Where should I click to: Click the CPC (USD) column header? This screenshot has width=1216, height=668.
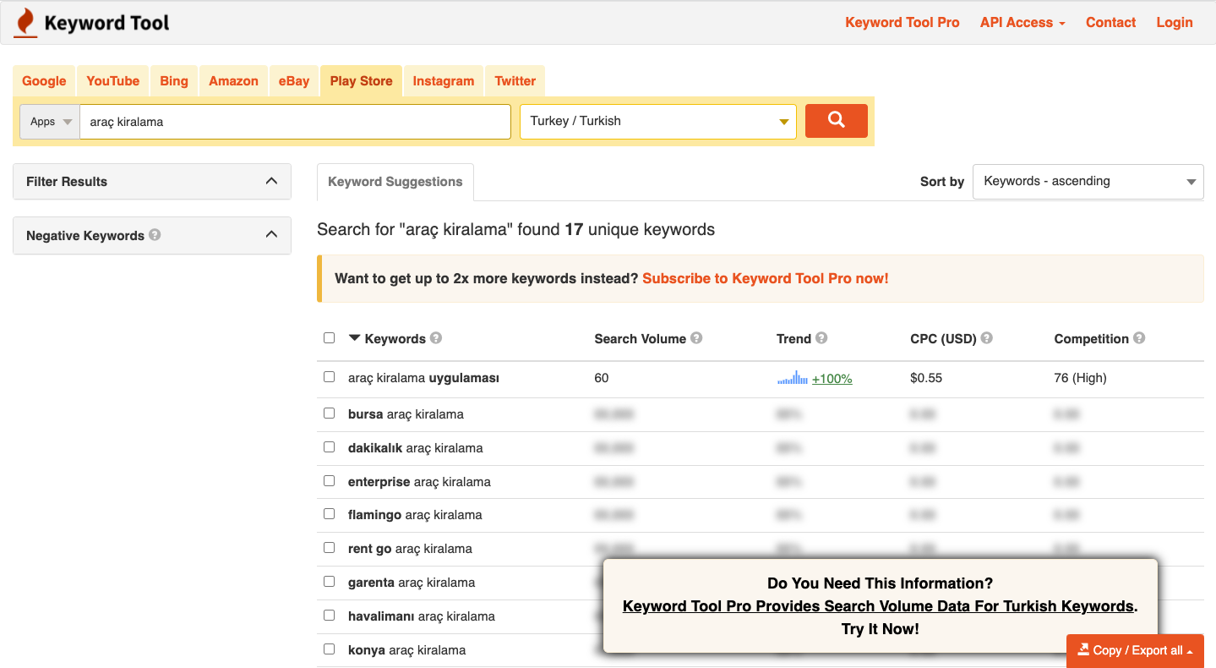click(x=943, y=338)
